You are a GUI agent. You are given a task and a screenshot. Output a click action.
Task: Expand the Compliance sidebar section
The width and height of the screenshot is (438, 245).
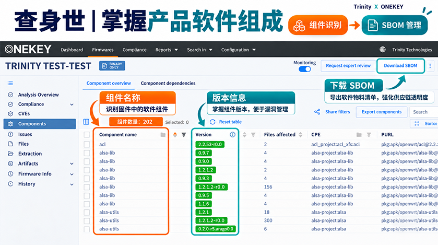pyautogui.click(x=72, y=104)
